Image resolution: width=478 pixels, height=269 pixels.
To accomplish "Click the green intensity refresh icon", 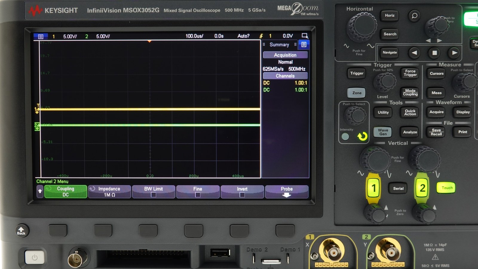I will coord(362,136).
